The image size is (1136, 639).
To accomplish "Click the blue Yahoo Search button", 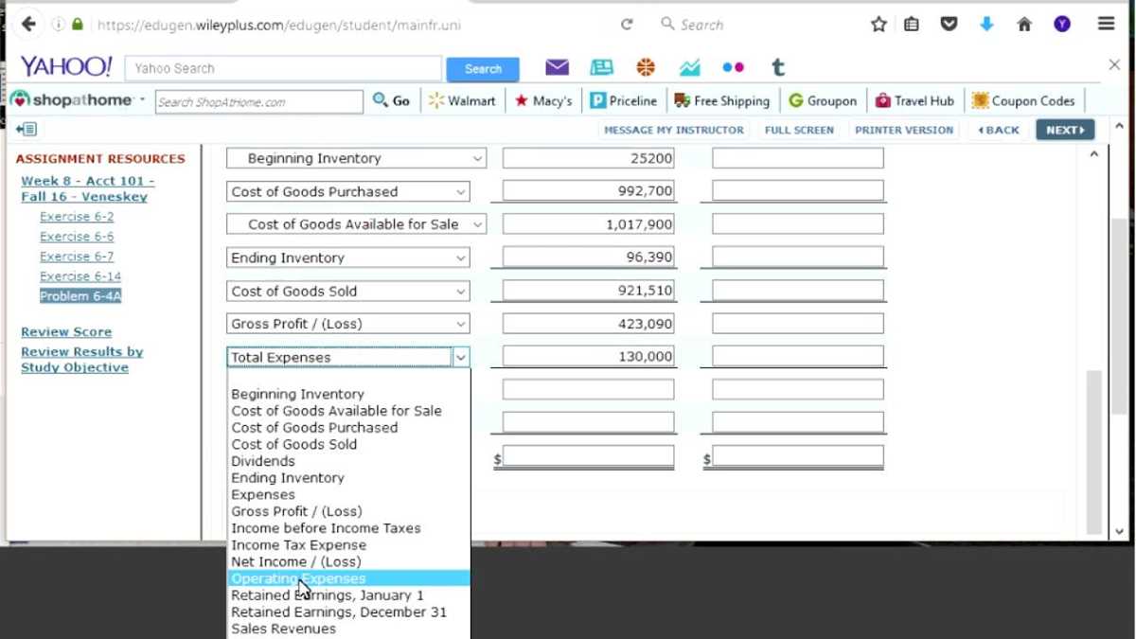I will [483, 69].
